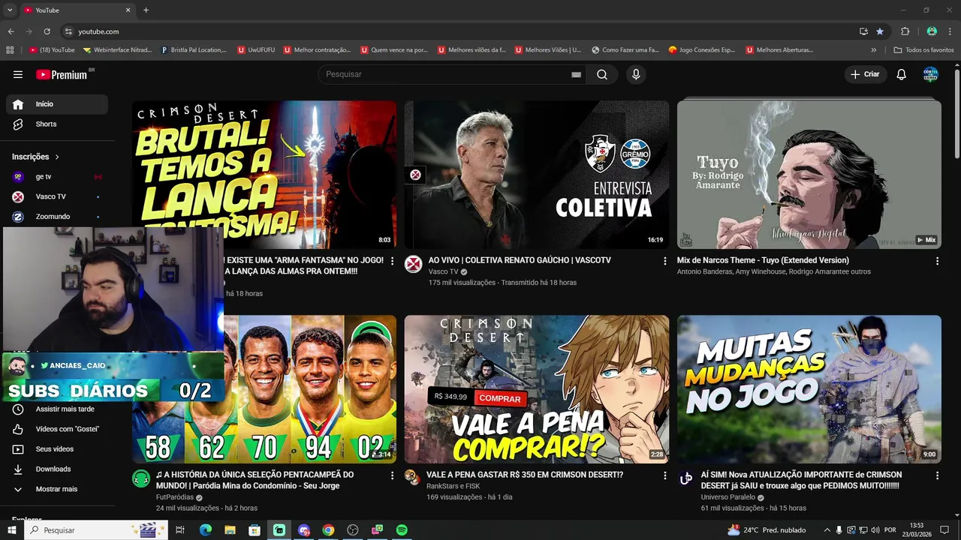This screenshot has width=961, height=540.
Task: Open the browser extensions puzzle icon
Action: tap(905, 31)
